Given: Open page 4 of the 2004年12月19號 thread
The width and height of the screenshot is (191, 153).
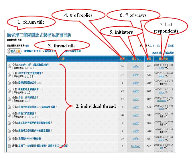Looking at the screenshot, I should tap(33, 68).
